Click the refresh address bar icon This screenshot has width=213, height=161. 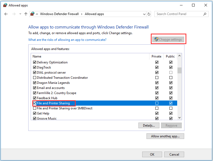coord(149,14)
